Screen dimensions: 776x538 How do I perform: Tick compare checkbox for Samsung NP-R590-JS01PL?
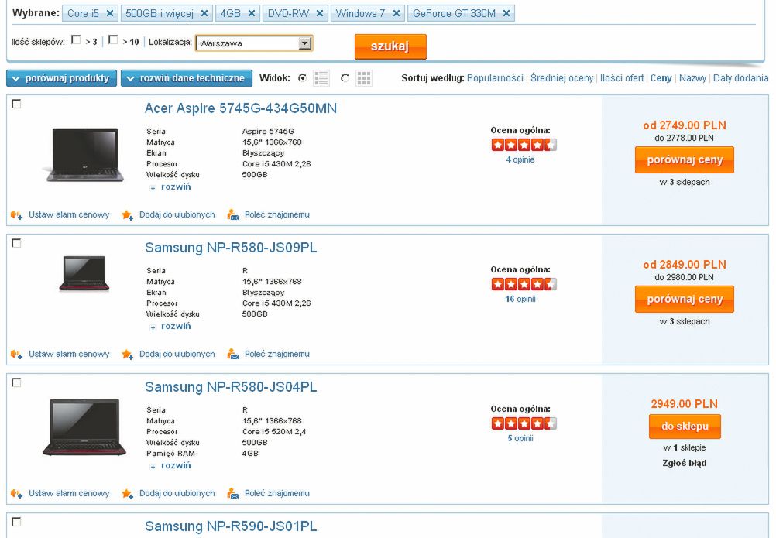coord(16,523)
